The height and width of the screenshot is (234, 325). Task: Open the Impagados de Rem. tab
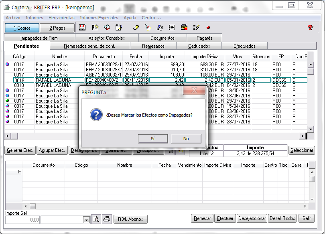[39, 38]
